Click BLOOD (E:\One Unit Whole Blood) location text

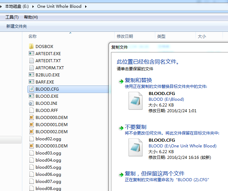(182, 146)
